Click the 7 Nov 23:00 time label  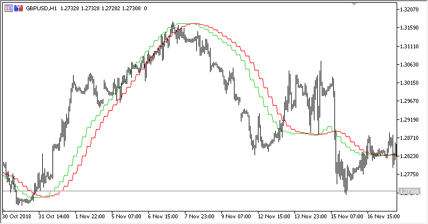coord(199,217)
